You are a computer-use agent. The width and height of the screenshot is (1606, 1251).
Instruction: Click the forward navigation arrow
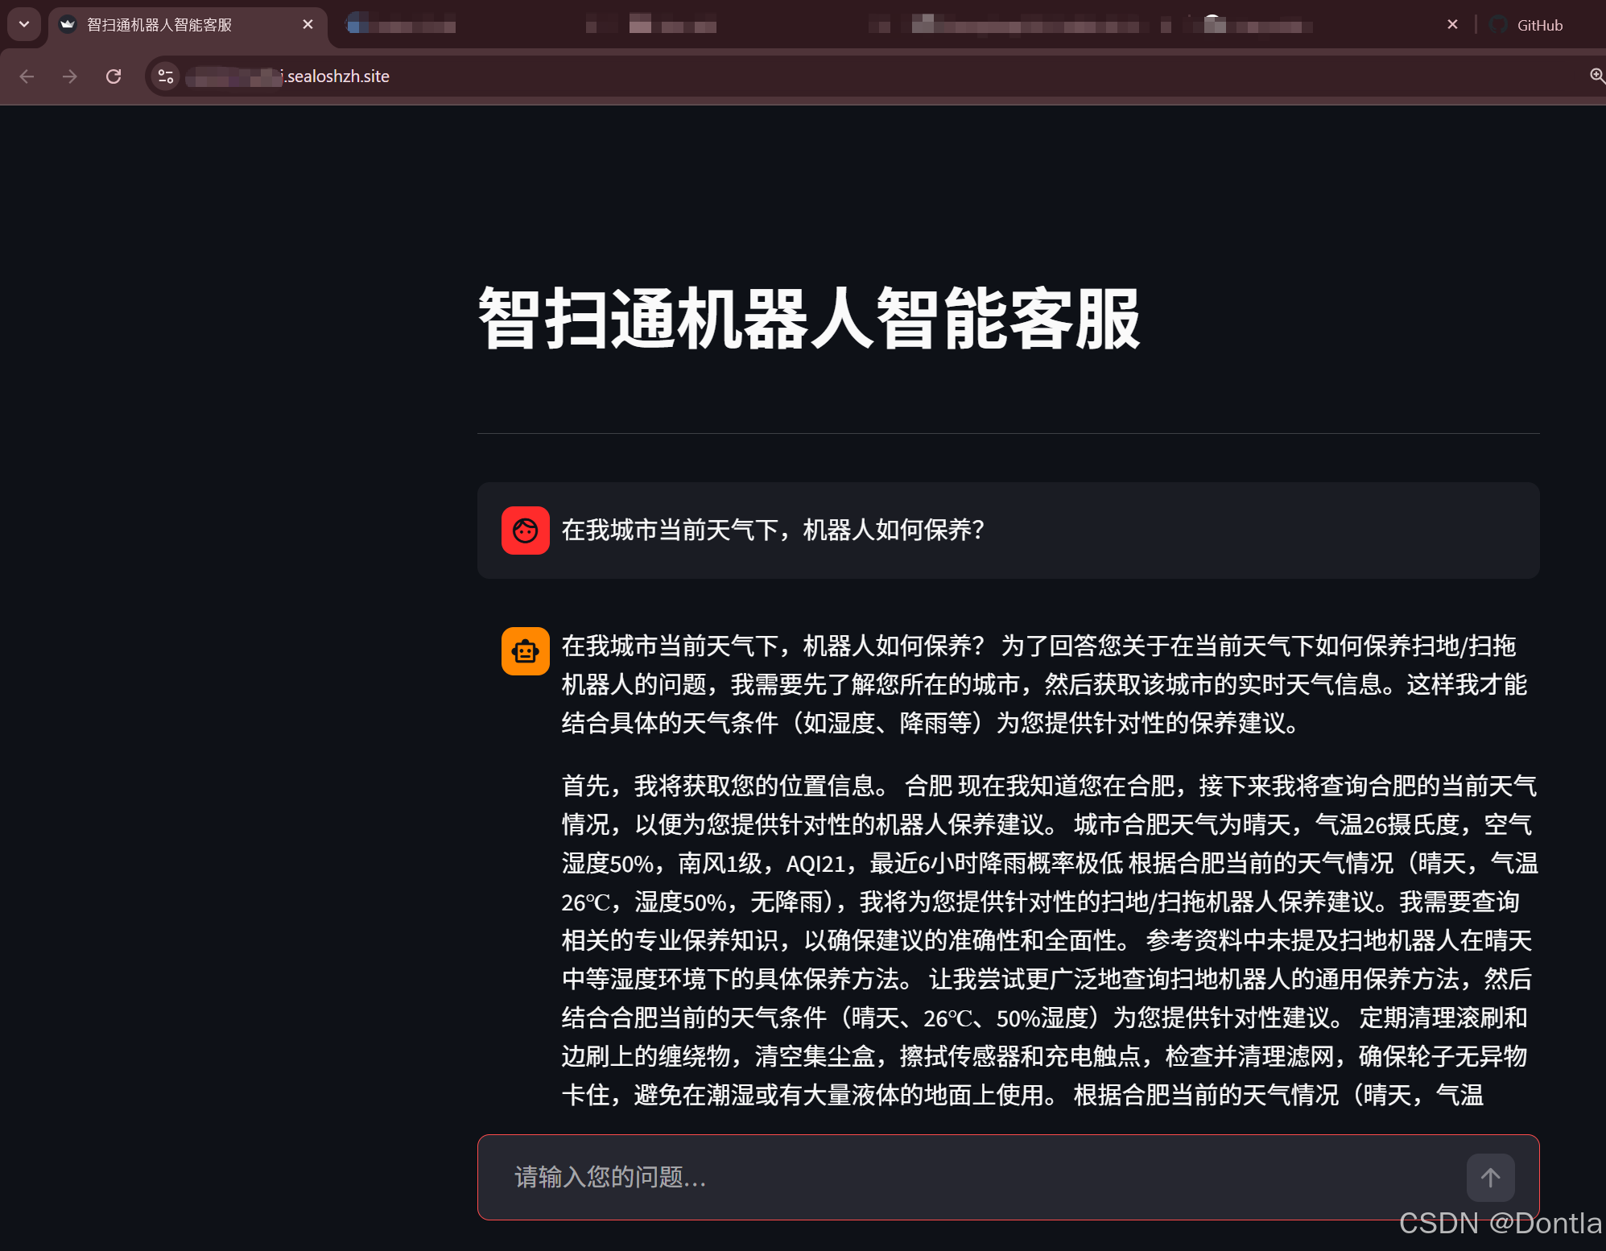click(x=70, y=76)
